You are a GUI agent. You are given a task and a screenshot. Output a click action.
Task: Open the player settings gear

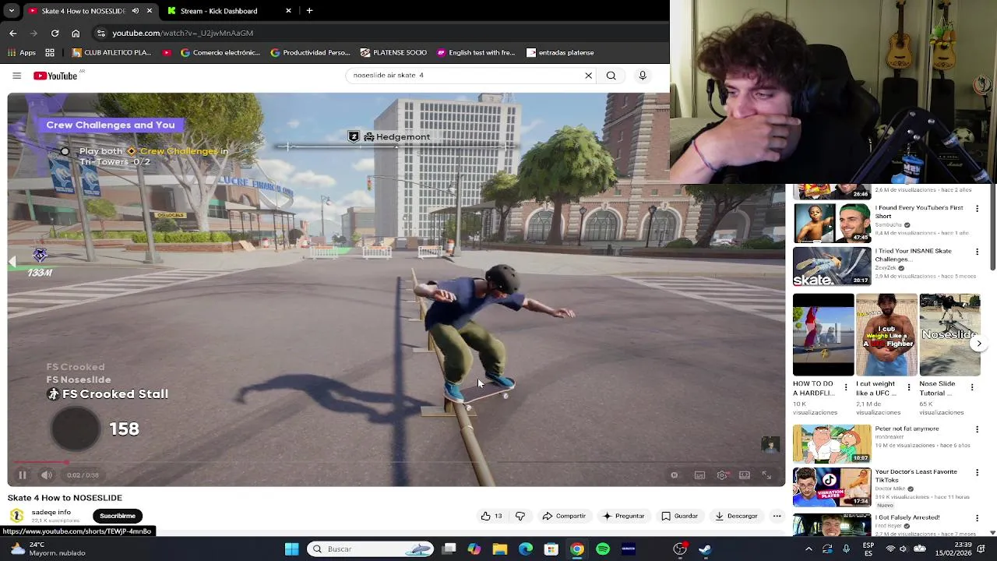point(722,475)
